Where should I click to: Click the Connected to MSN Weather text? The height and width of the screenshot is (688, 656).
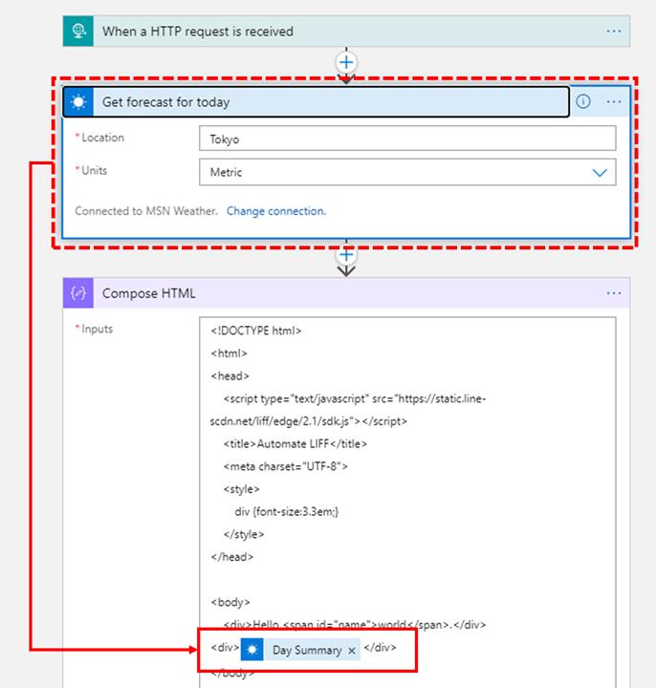(146, 211)
